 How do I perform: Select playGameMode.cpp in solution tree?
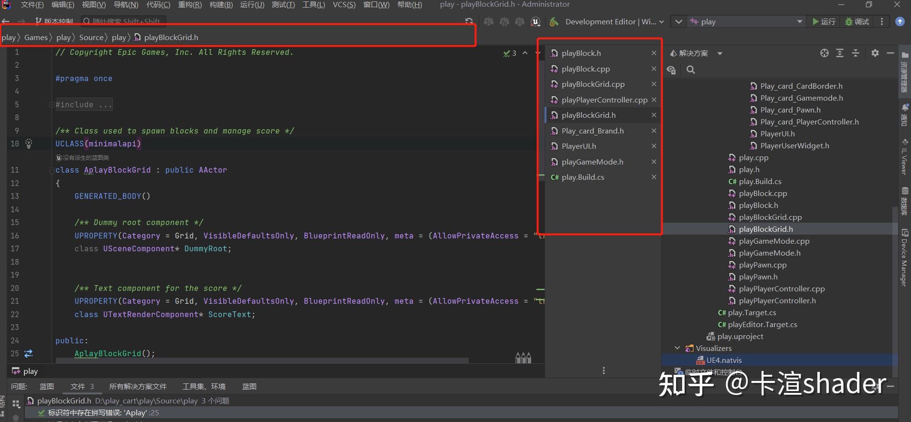click(774, 241)
